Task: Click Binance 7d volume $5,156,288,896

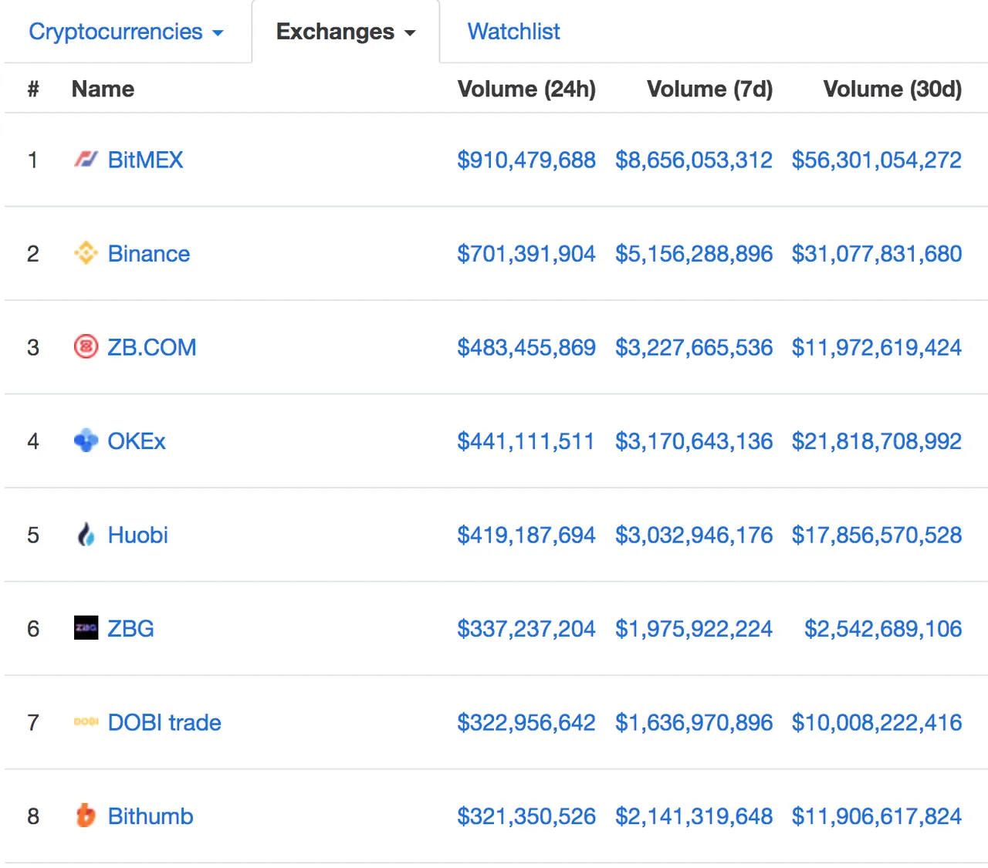Action: (694, 253)
